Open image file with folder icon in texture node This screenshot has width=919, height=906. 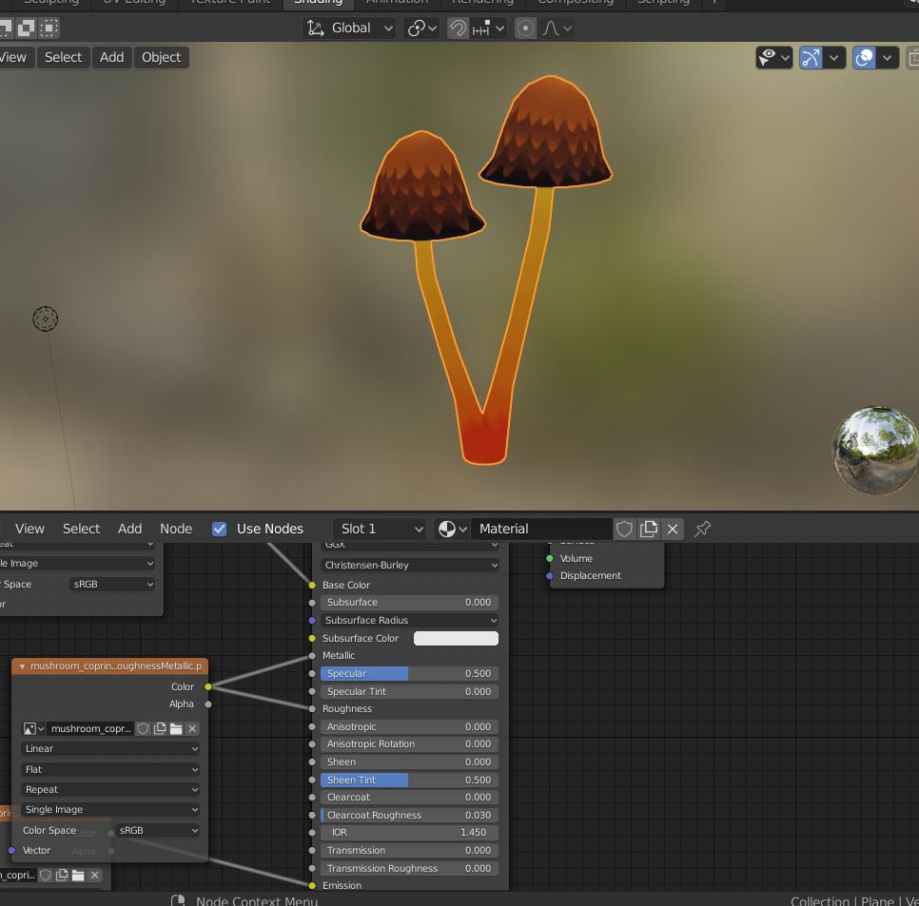[176, 729]
